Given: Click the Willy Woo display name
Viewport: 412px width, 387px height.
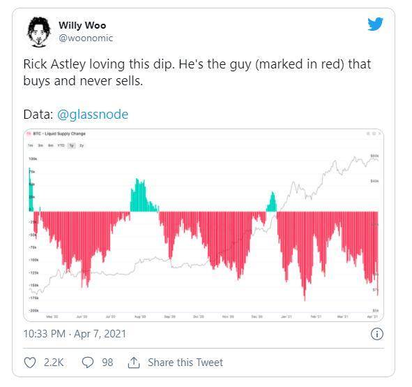Looking at the screenshot, I should 82,26.
